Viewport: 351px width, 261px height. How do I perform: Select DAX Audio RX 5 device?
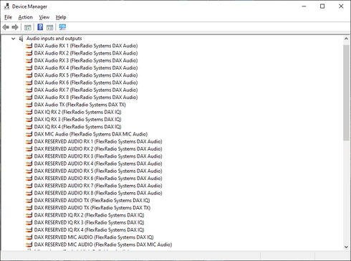coord(86,75)
